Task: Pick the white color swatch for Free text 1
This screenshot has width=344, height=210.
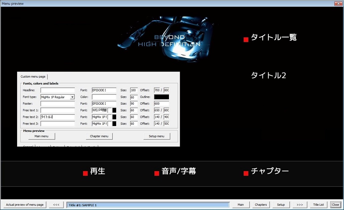Action: pos(110,110)
